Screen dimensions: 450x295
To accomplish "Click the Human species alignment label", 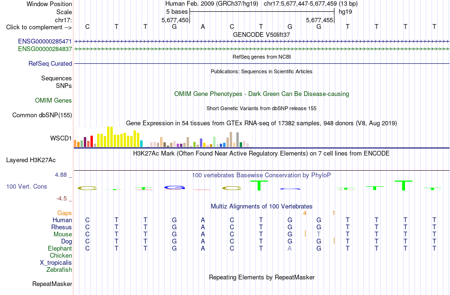I will click(62, 220).
